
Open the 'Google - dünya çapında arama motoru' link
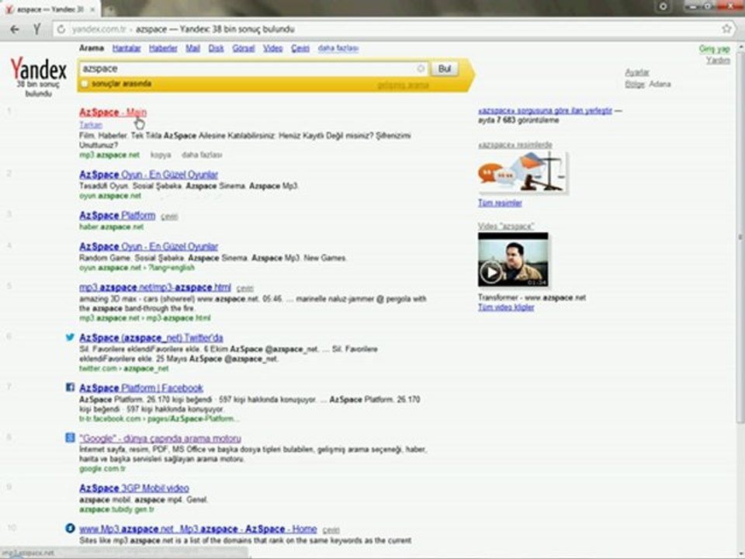(x=160, y=438)
